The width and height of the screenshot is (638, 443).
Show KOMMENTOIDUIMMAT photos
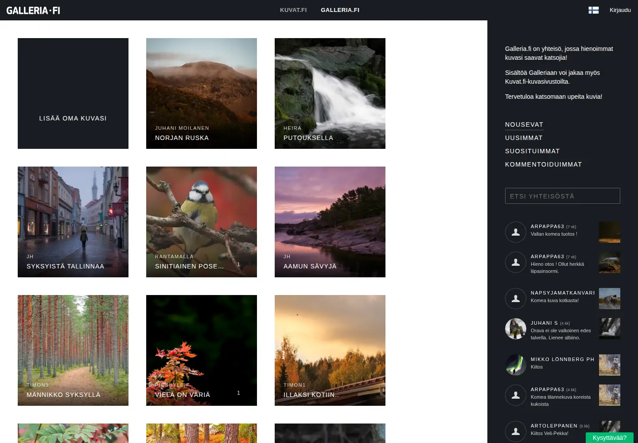point(544,164)
